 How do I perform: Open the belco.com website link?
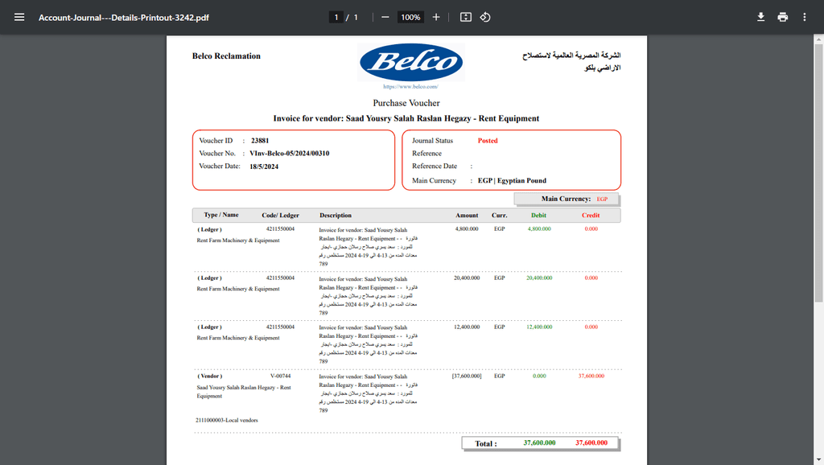(x=410, y=87)
